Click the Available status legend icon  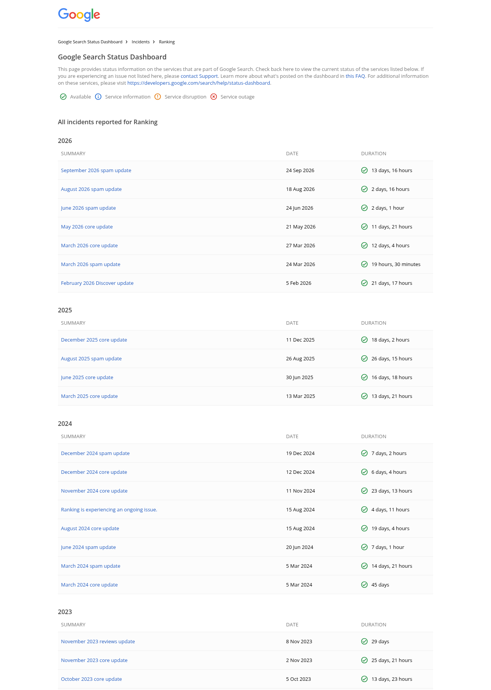(63, 97)
